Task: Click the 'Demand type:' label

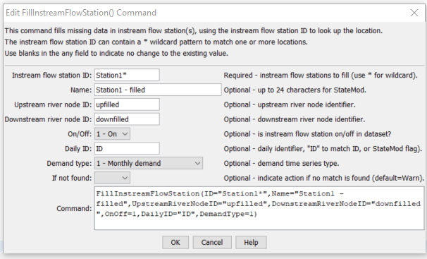Action: click(69, 164)
